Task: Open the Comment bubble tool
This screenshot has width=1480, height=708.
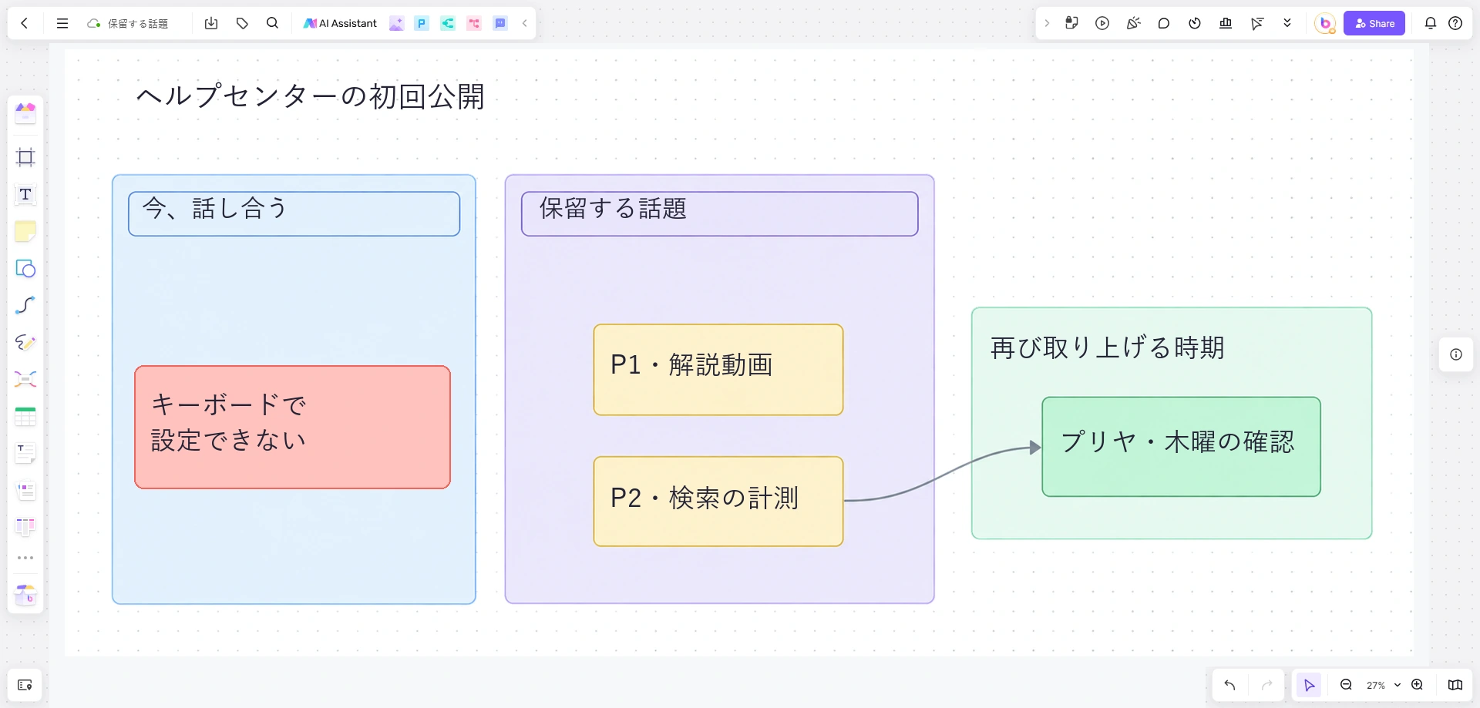Action: 1164,23
